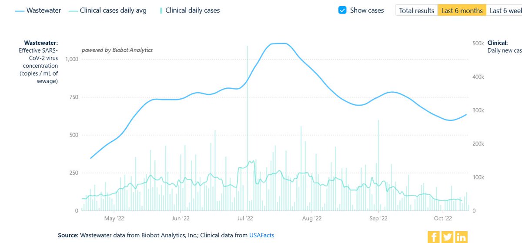Share chart via Twitter icon
522x243 pixels.
pos(448,236)
